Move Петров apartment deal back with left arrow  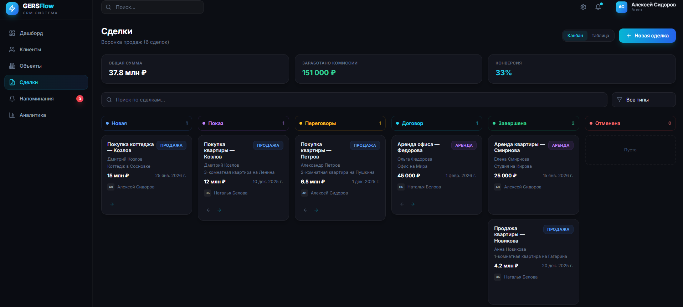tap(305, 210)
